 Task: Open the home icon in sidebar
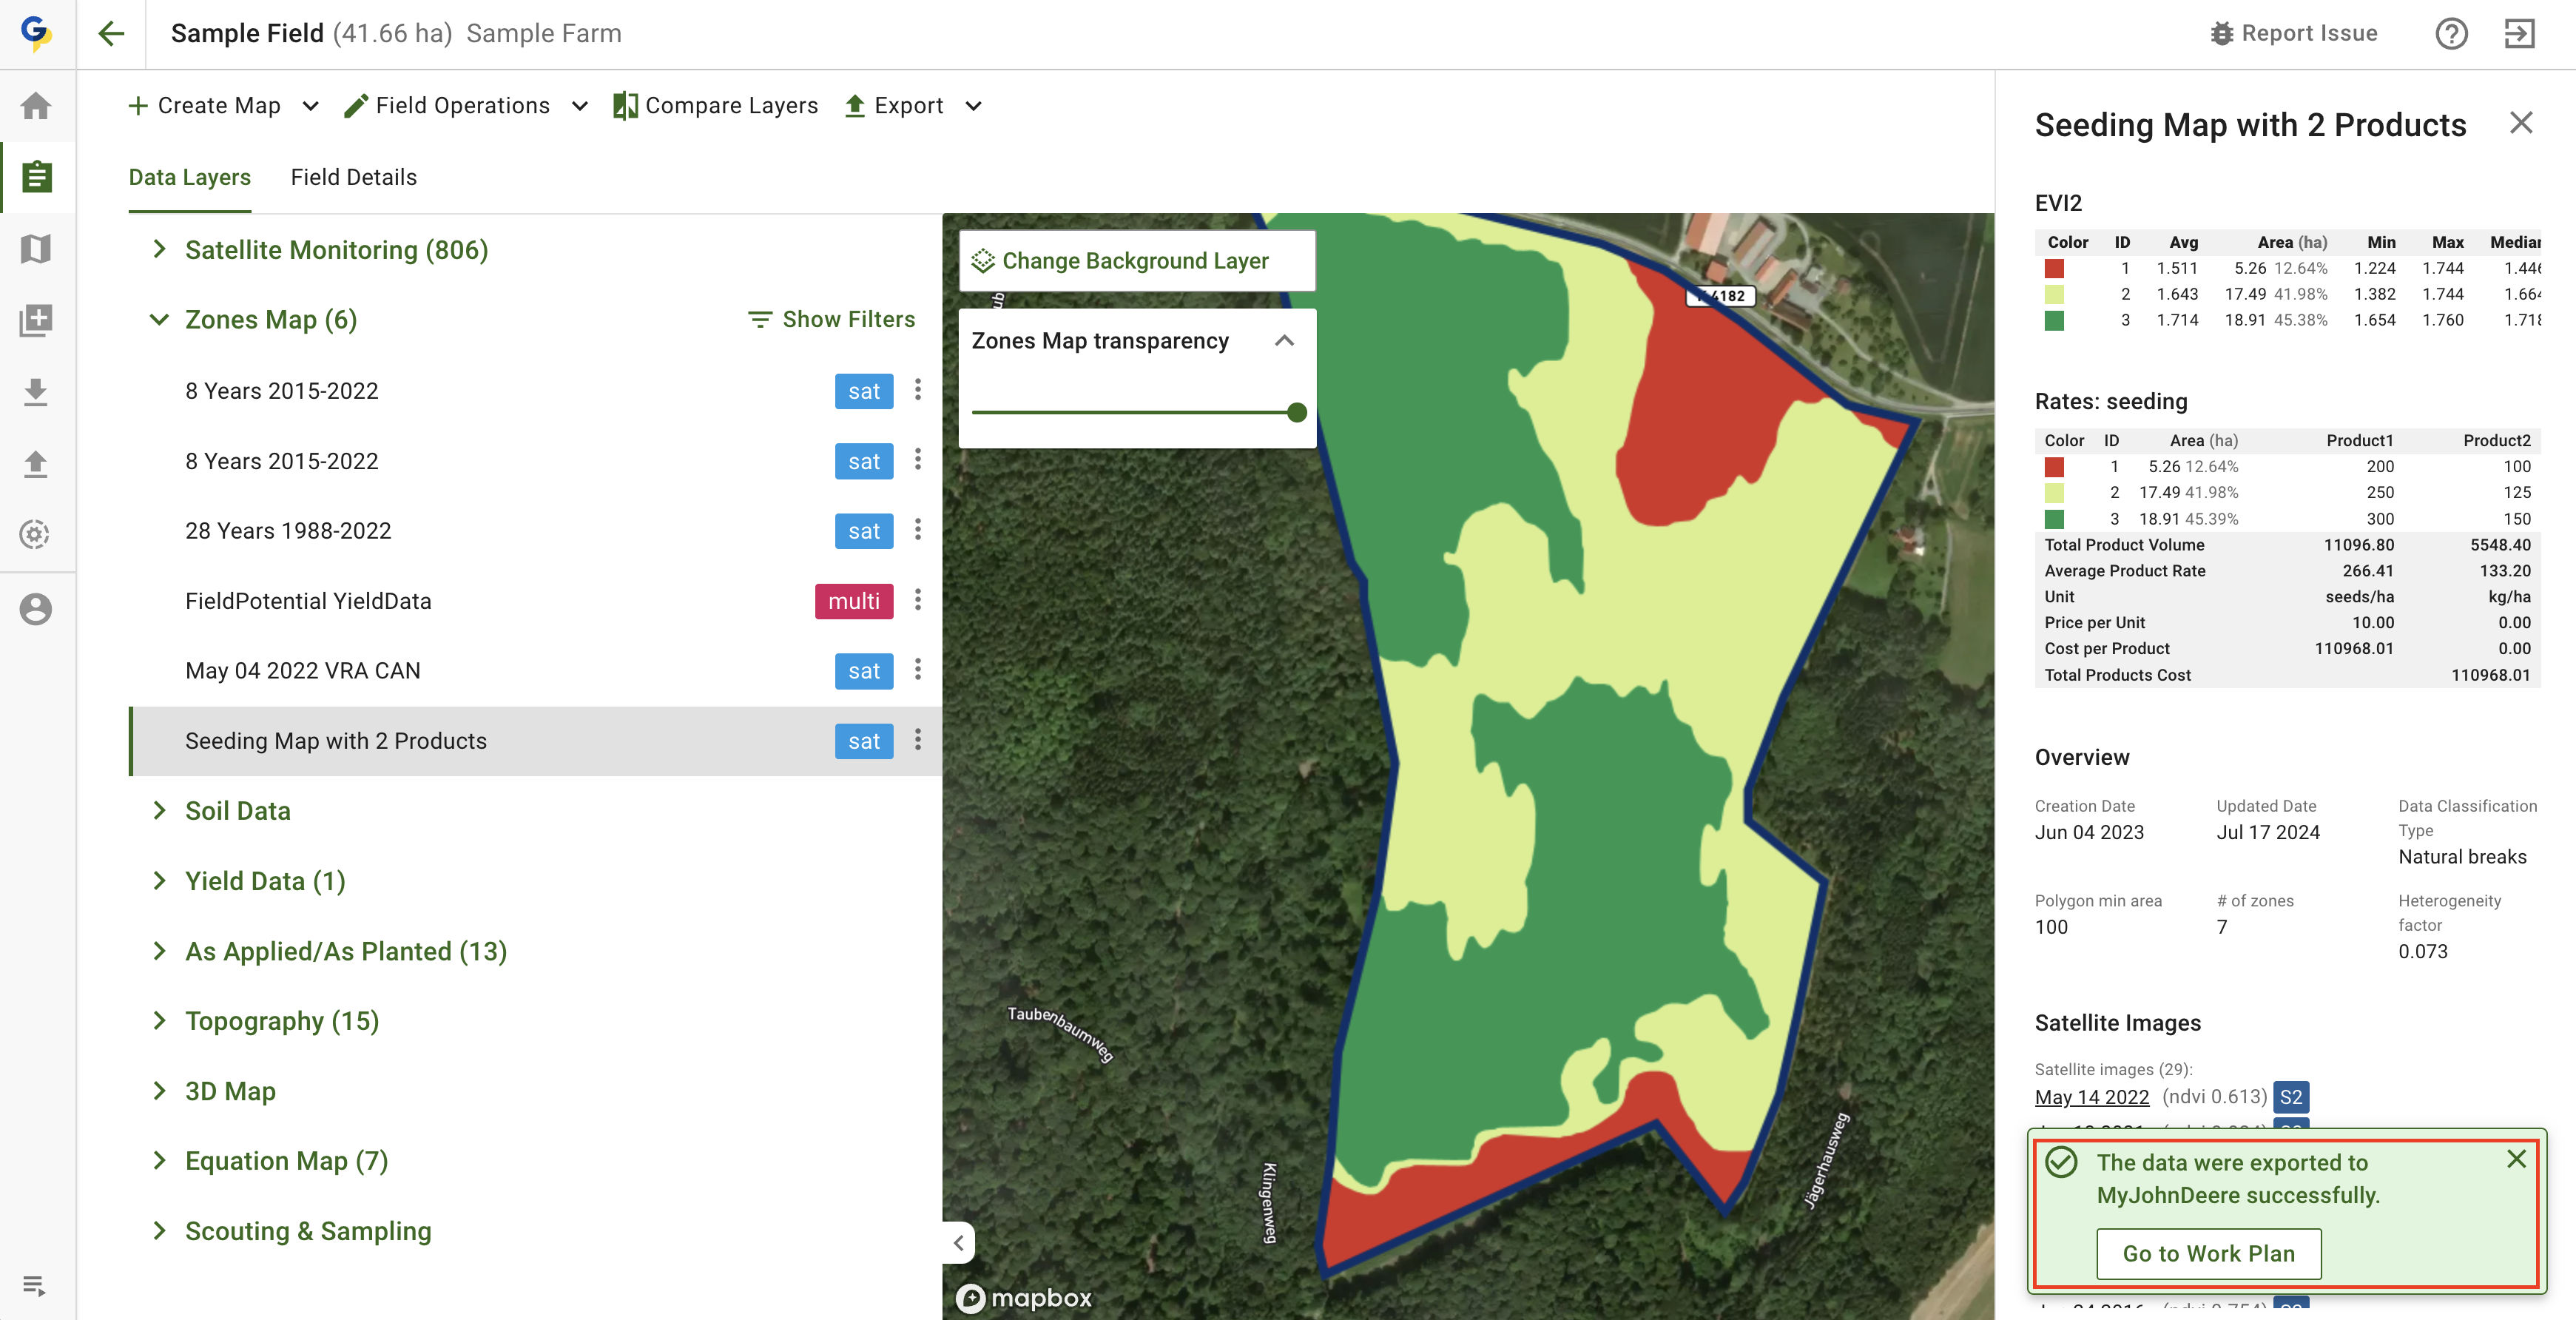pyautogui.click(x=36, y=106)
